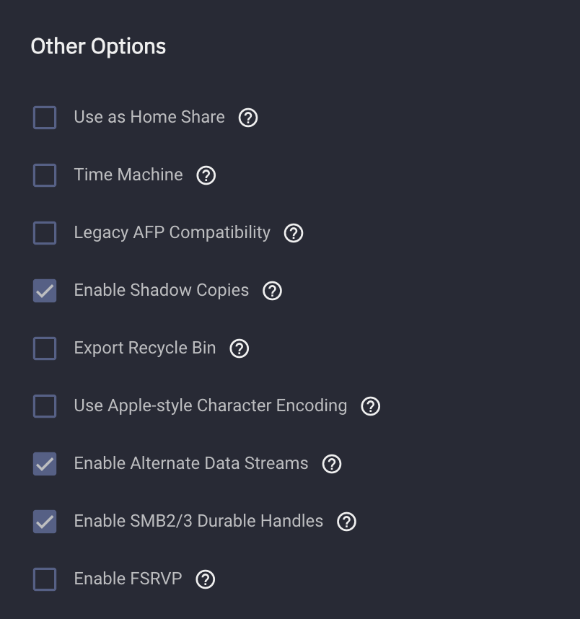
Task: Check the Enable FSRVP box
Action: [x=44, y=579]
